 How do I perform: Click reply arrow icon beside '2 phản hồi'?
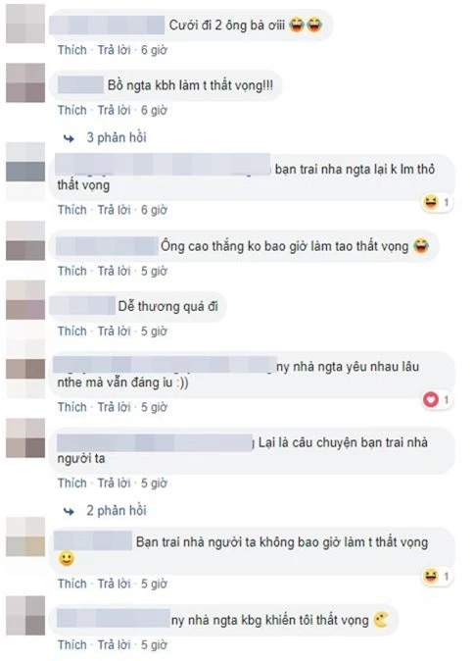pyautogui.click(x=69, y=511)
